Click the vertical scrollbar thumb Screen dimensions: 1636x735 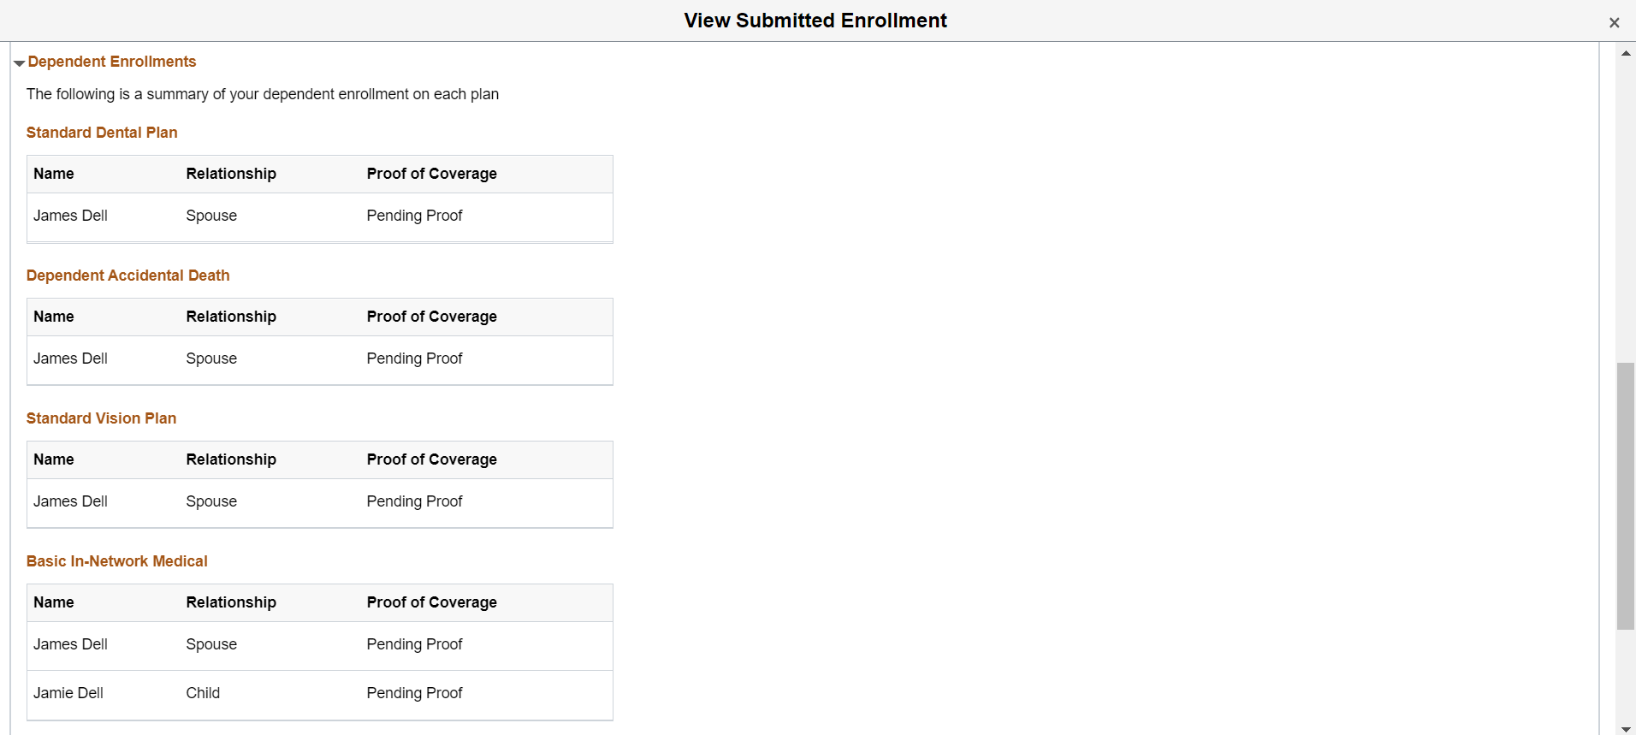tap(1626, 496)
